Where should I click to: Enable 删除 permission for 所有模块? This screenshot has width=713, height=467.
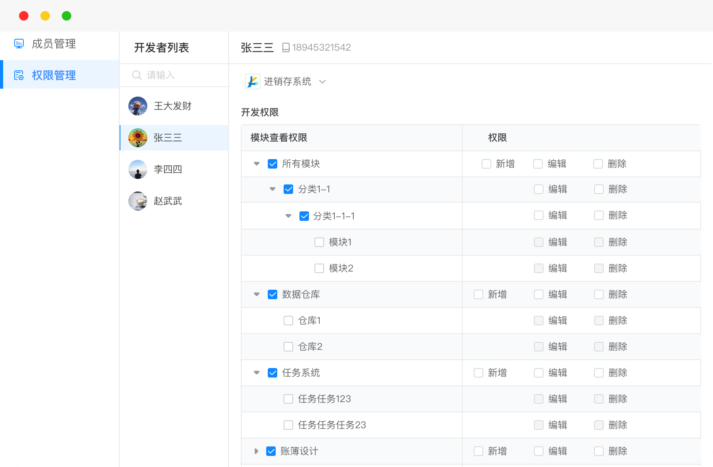pyautogui.click(x=598, y=164)
